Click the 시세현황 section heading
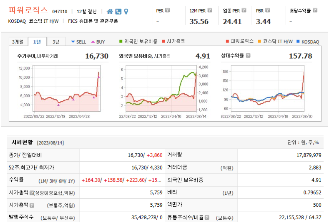Viewport: 328px width, 222px height. click(22, 142)
